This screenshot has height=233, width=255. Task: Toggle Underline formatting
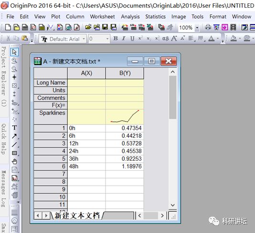(132, 38)
